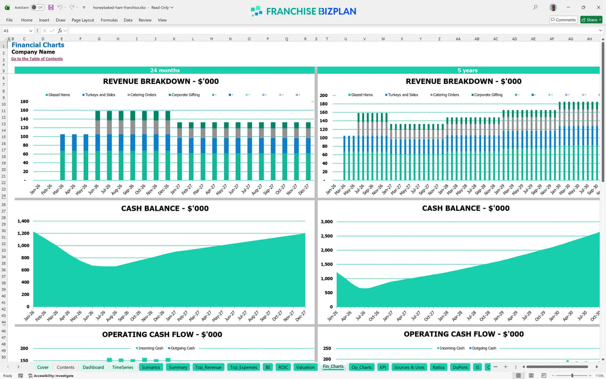Expand the formula bar dropdown arrow
The width and height of the screenshot is (606, 379).
[600, 31]
